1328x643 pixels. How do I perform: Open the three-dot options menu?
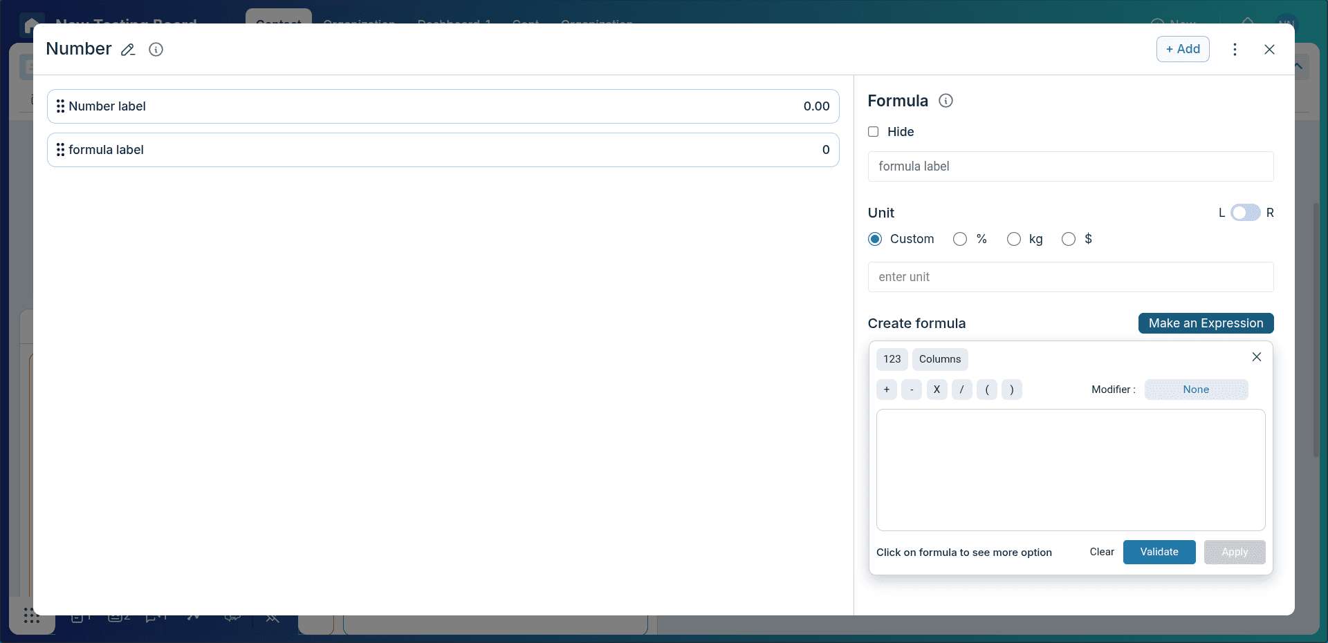[x=1235, y=49]
